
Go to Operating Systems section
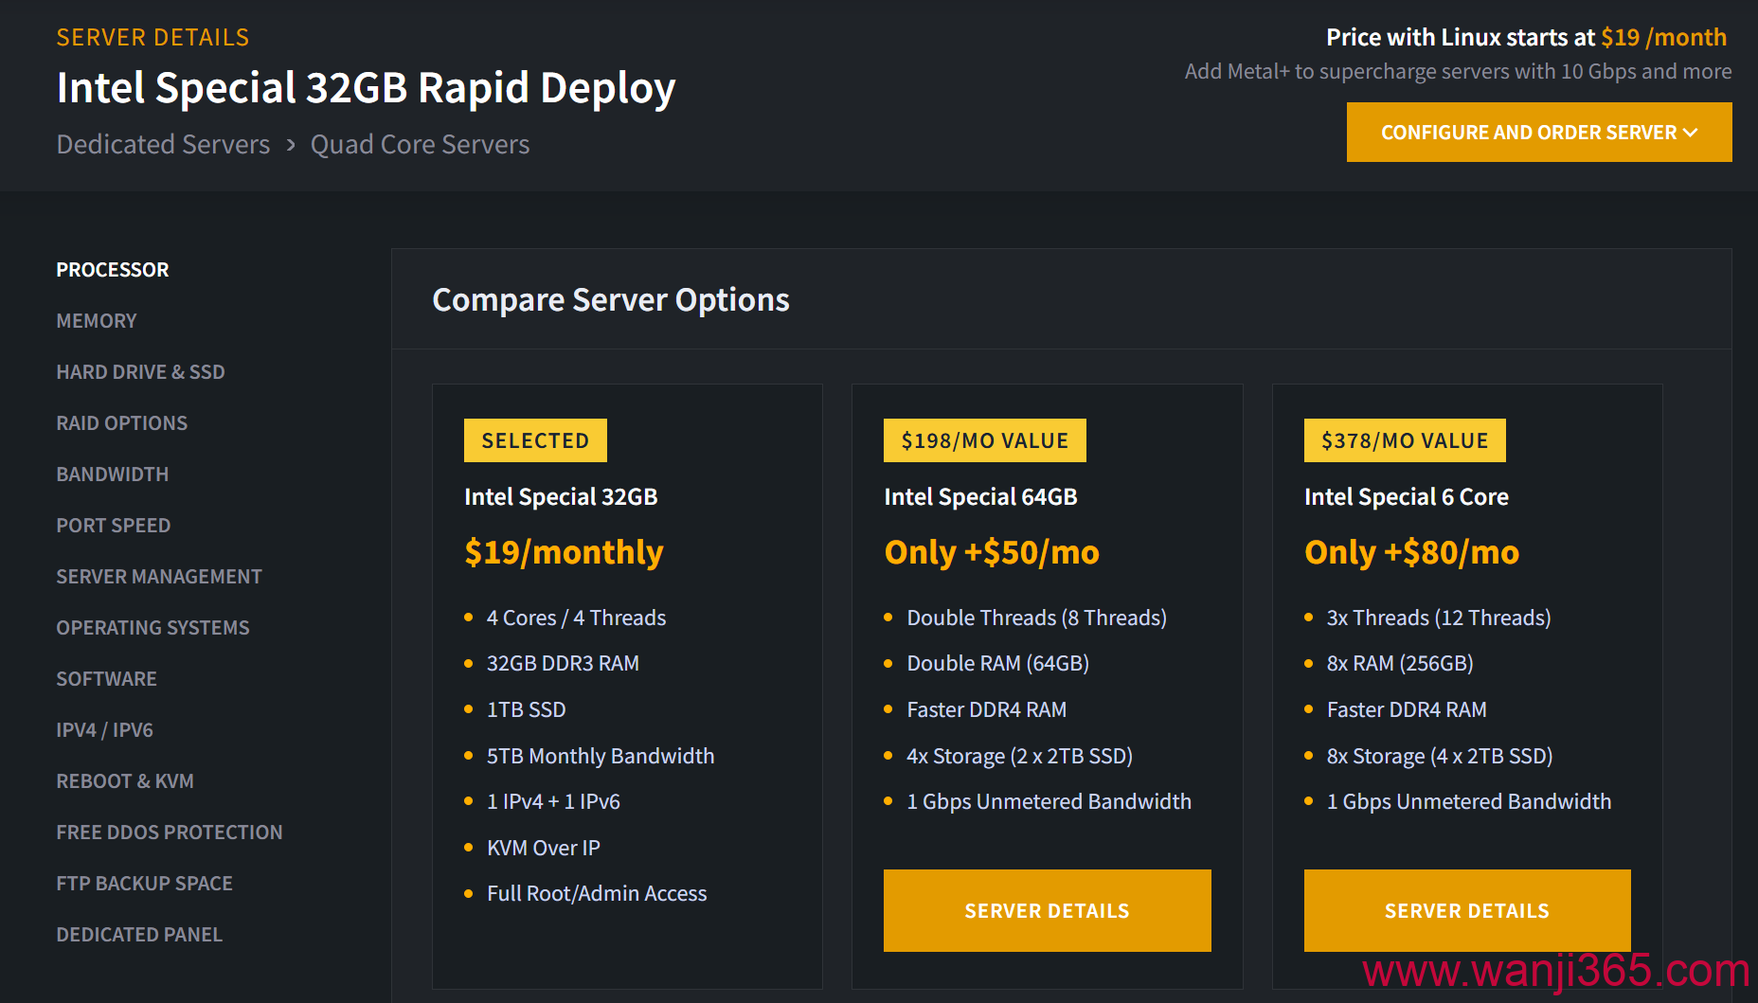coord(152,628)
